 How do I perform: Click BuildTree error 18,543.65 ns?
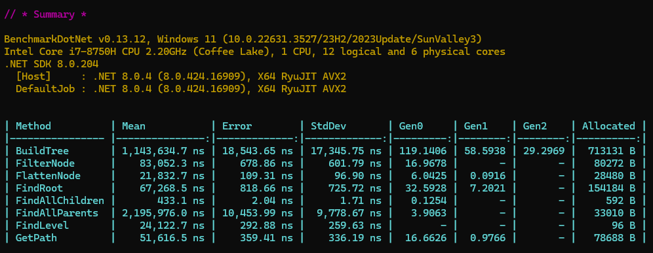coord(258,151)
